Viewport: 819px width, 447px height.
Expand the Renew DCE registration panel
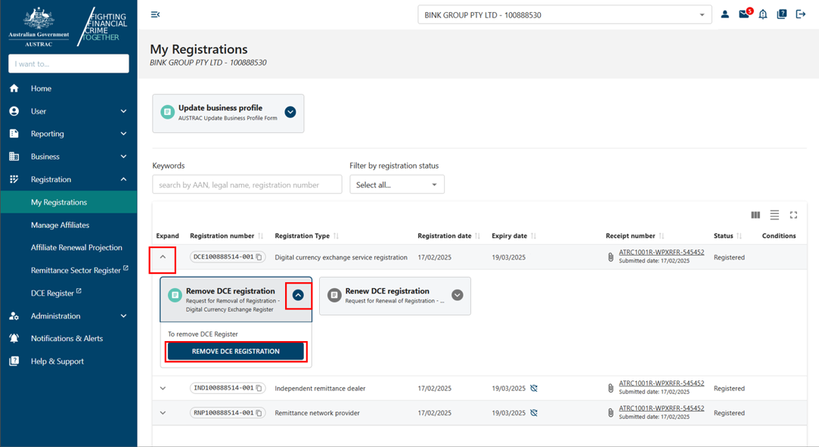[457, 295]
